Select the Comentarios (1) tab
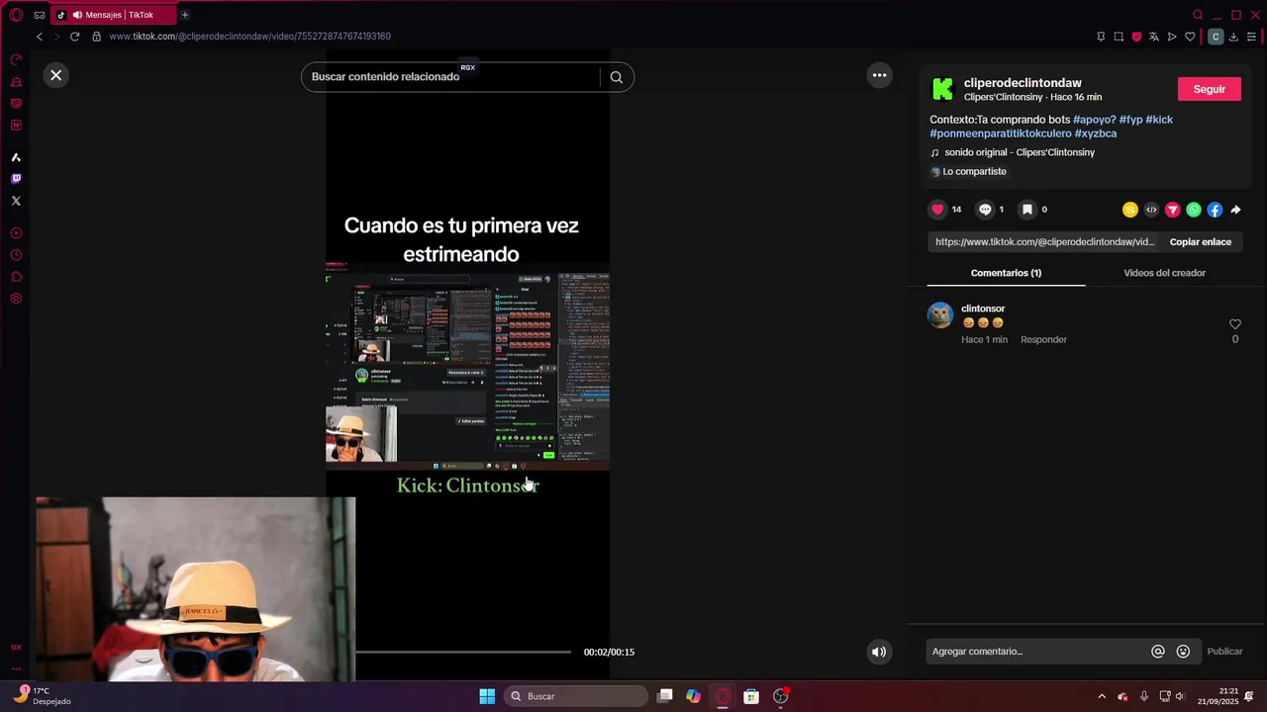The height and width of the screenshot is (712, 1267). (x=1006, y=273)
